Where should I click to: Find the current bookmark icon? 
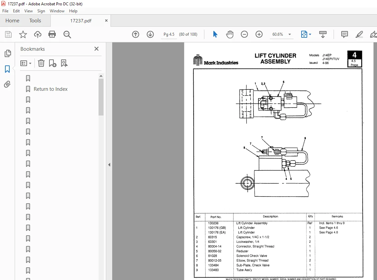[64, 63]
